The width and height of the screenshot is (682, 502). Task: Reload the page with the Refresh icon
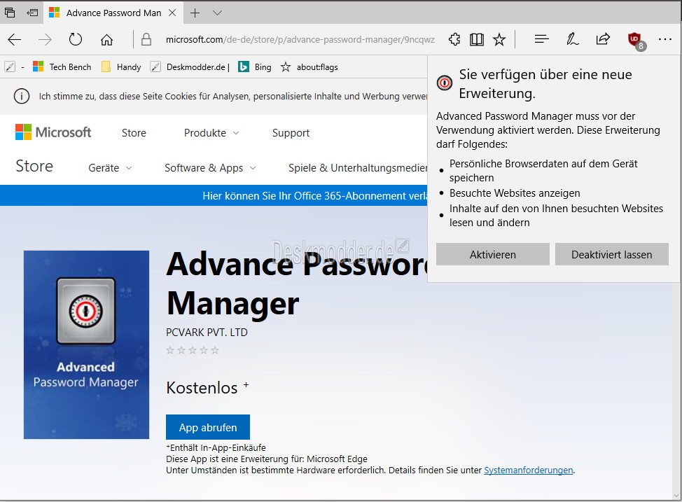[x=75, y=40]
